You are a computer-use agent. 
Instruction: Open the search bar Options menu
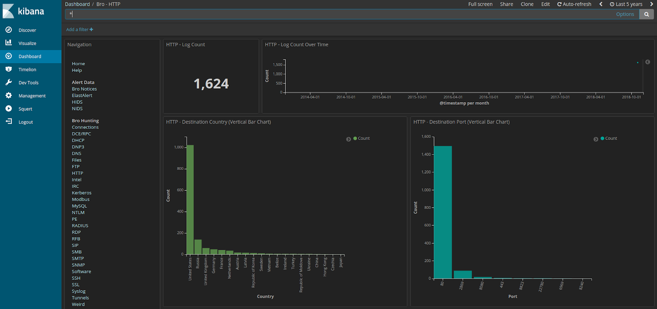click(x=625, y=14)
